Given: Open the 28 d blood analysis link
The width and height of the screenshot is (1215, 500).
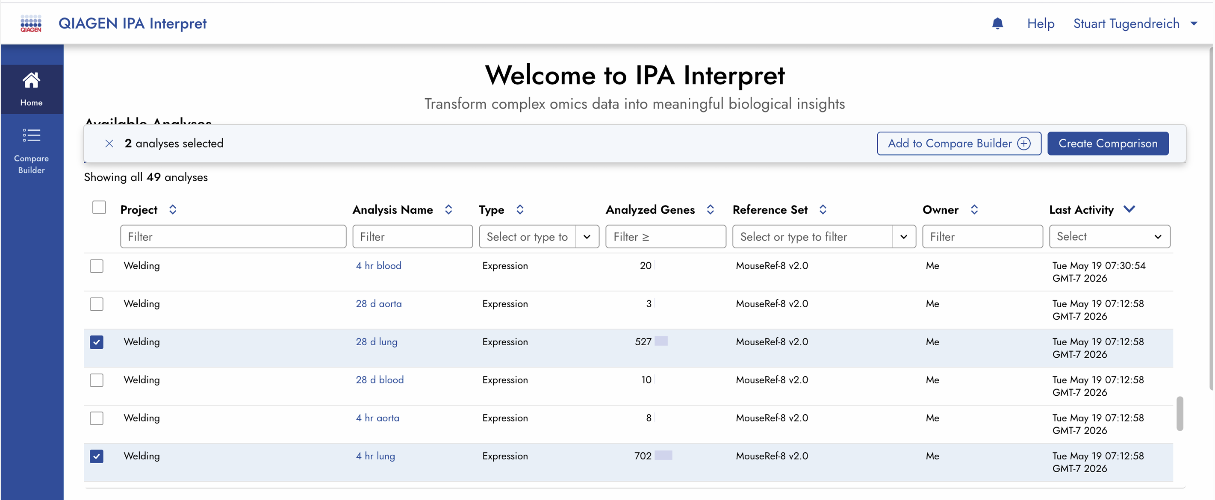Looking at the screenshot, I should coord(380,380).
